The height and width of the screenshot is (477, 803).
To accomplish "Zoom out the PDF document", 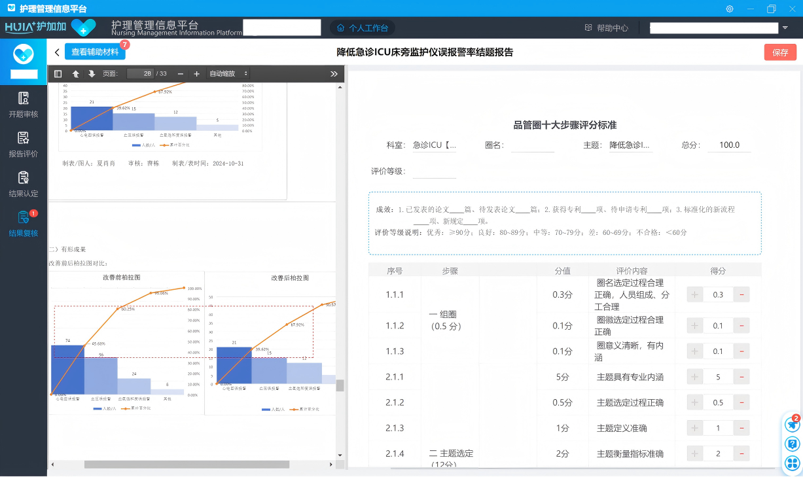I will 181,74.
